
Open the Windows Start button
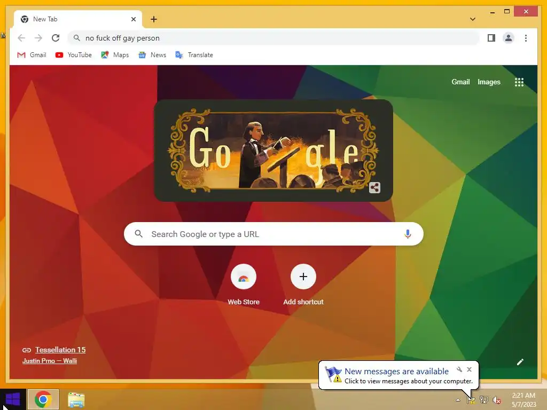pos(13,399)
